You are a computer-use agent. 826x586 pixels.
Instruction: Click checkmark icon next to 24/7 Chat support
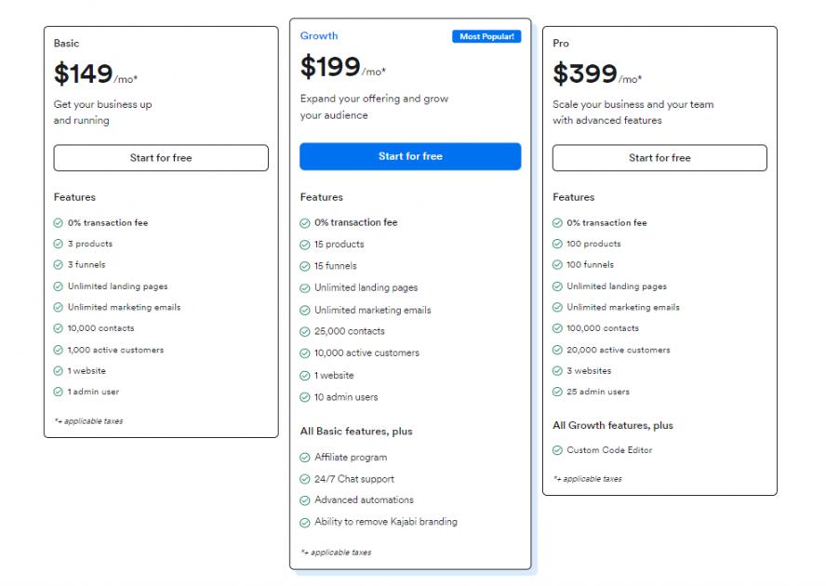[305, 479]
